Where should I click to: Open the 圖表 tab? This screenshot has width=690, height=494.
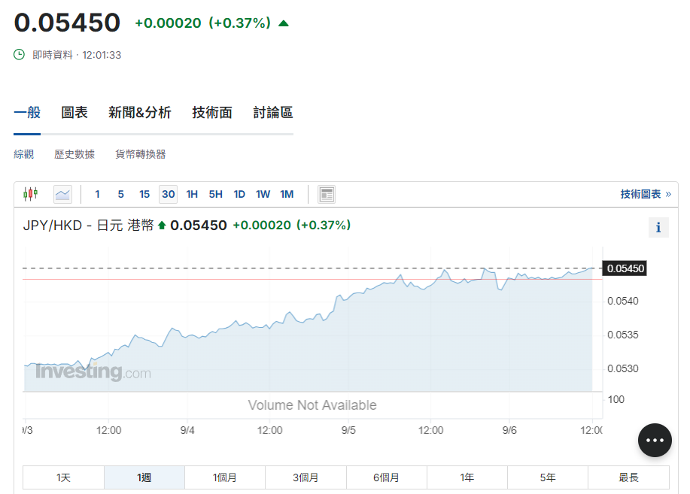(74, 113)
